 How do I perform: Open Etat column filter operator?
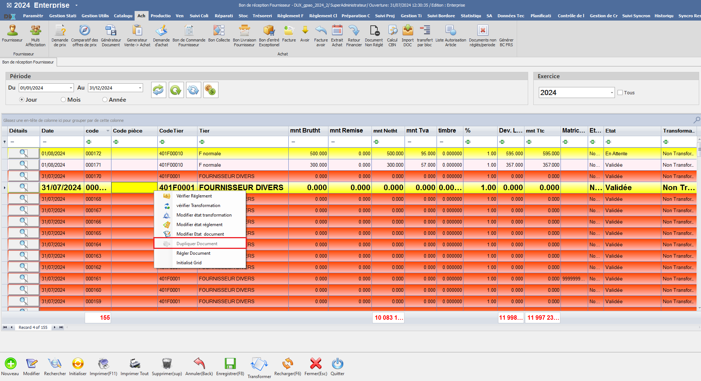point(608,142)
